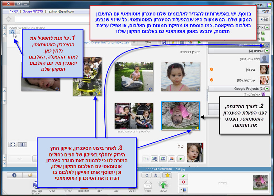Screen dimensions: 274x196
Task: Open the קובץ menu
Action: (265, 11)
